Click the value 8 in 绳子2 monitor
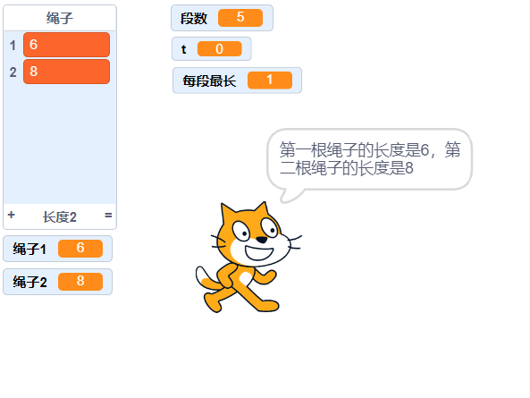Screen dimensions: 530x398 coord(80,282)
